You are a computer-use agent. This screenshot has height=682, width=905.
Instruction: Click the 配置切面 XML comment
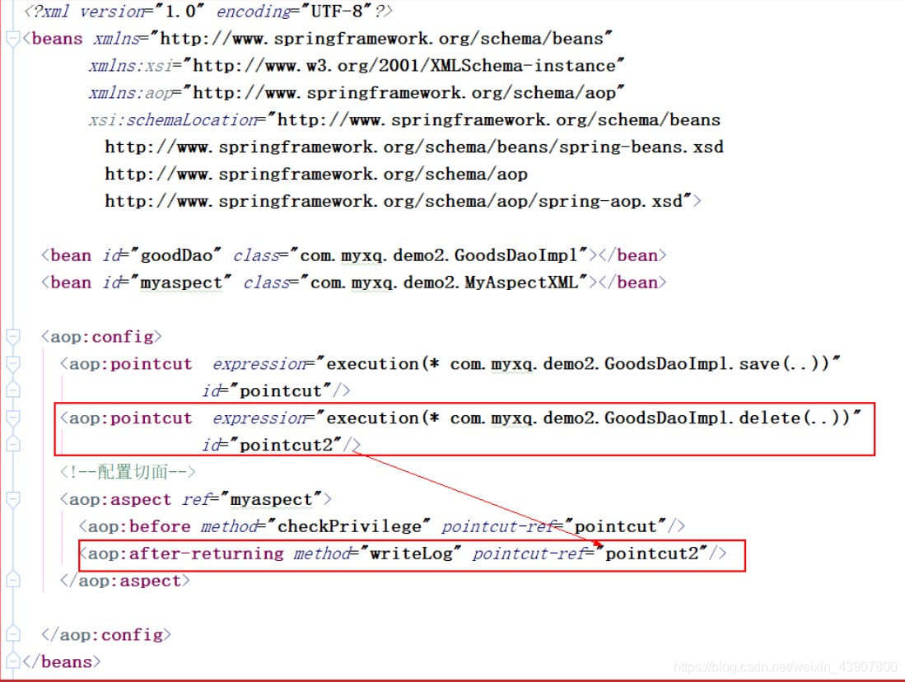click(x=128, y=473)
